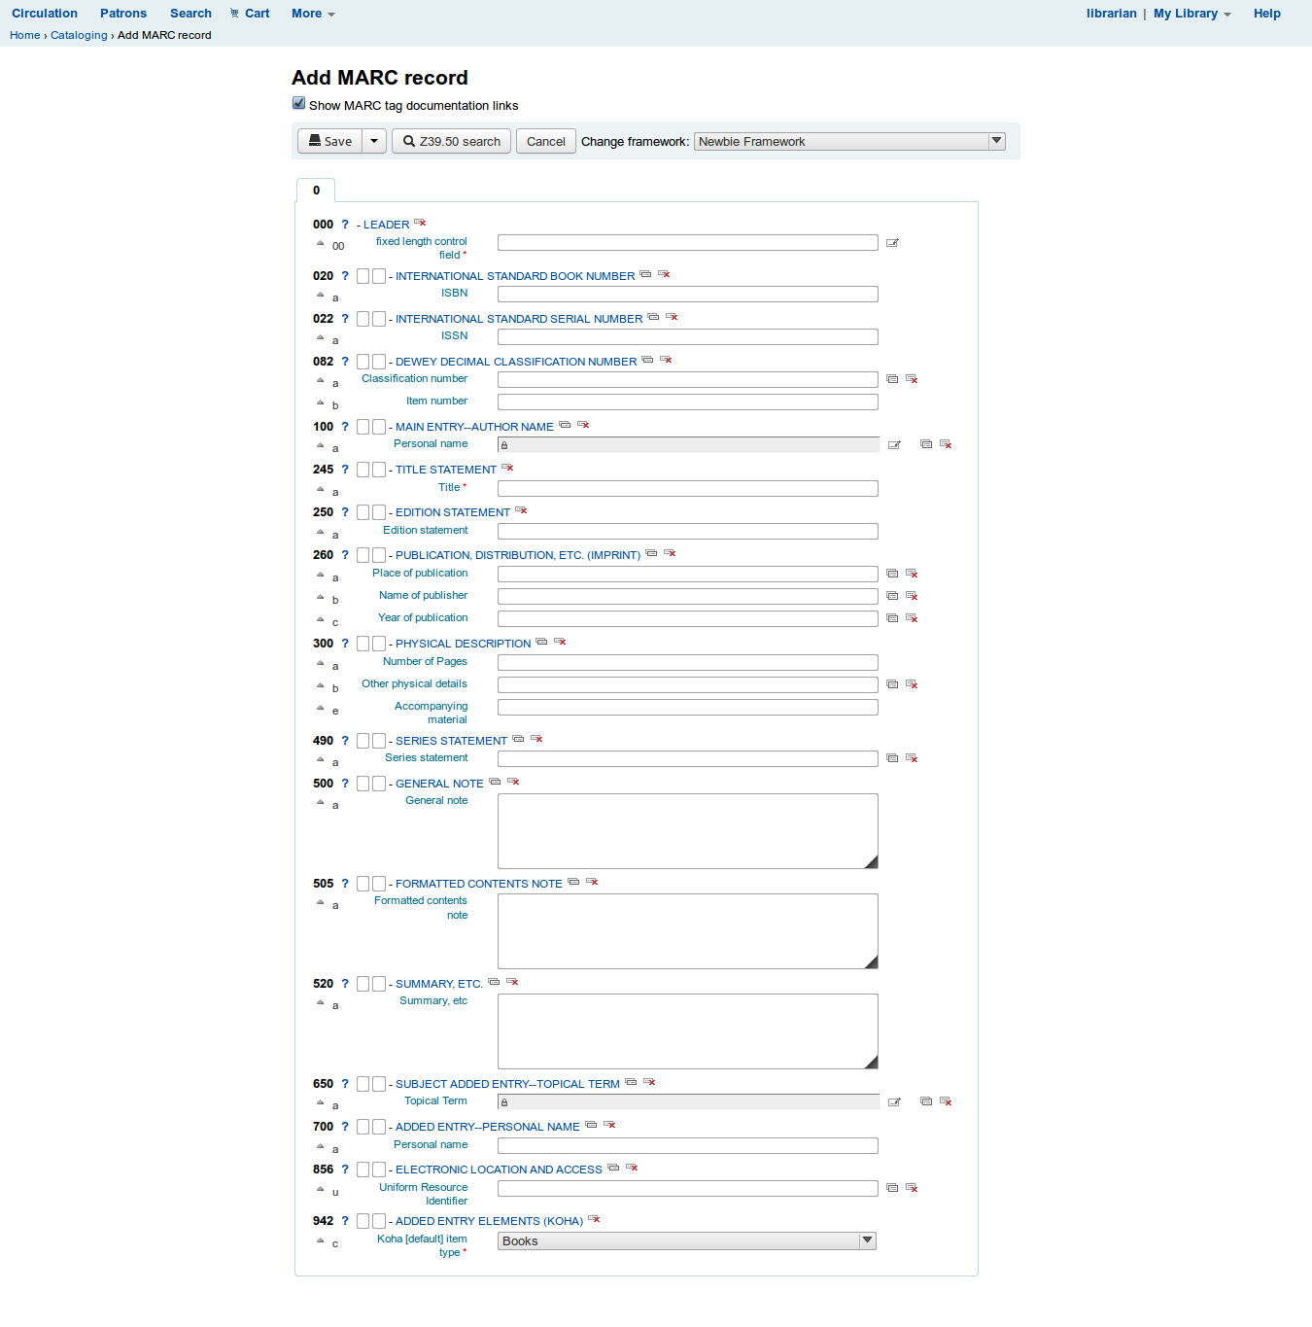Open documentation link for tag 245
The image size is (1312, 1327).
tap(344, 470)
